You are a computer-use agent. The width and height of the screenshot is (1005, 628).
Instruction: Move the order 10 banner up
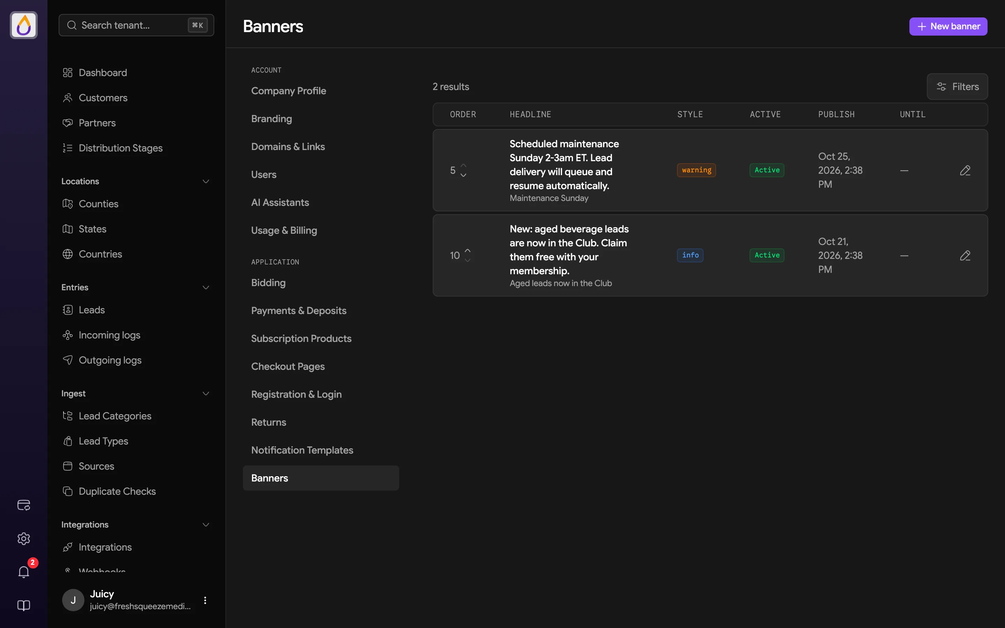click(468, 251)
